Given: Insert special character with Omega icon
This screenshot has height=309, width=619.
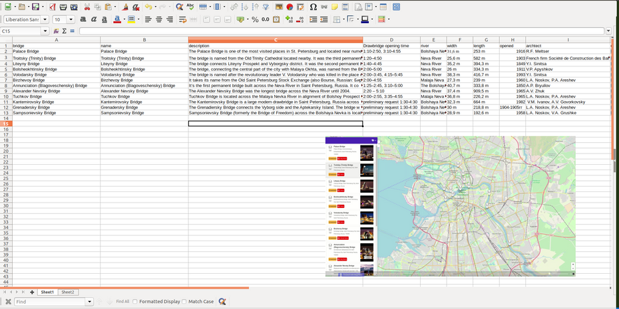Looking at the screenshot, I should (313, 7).
